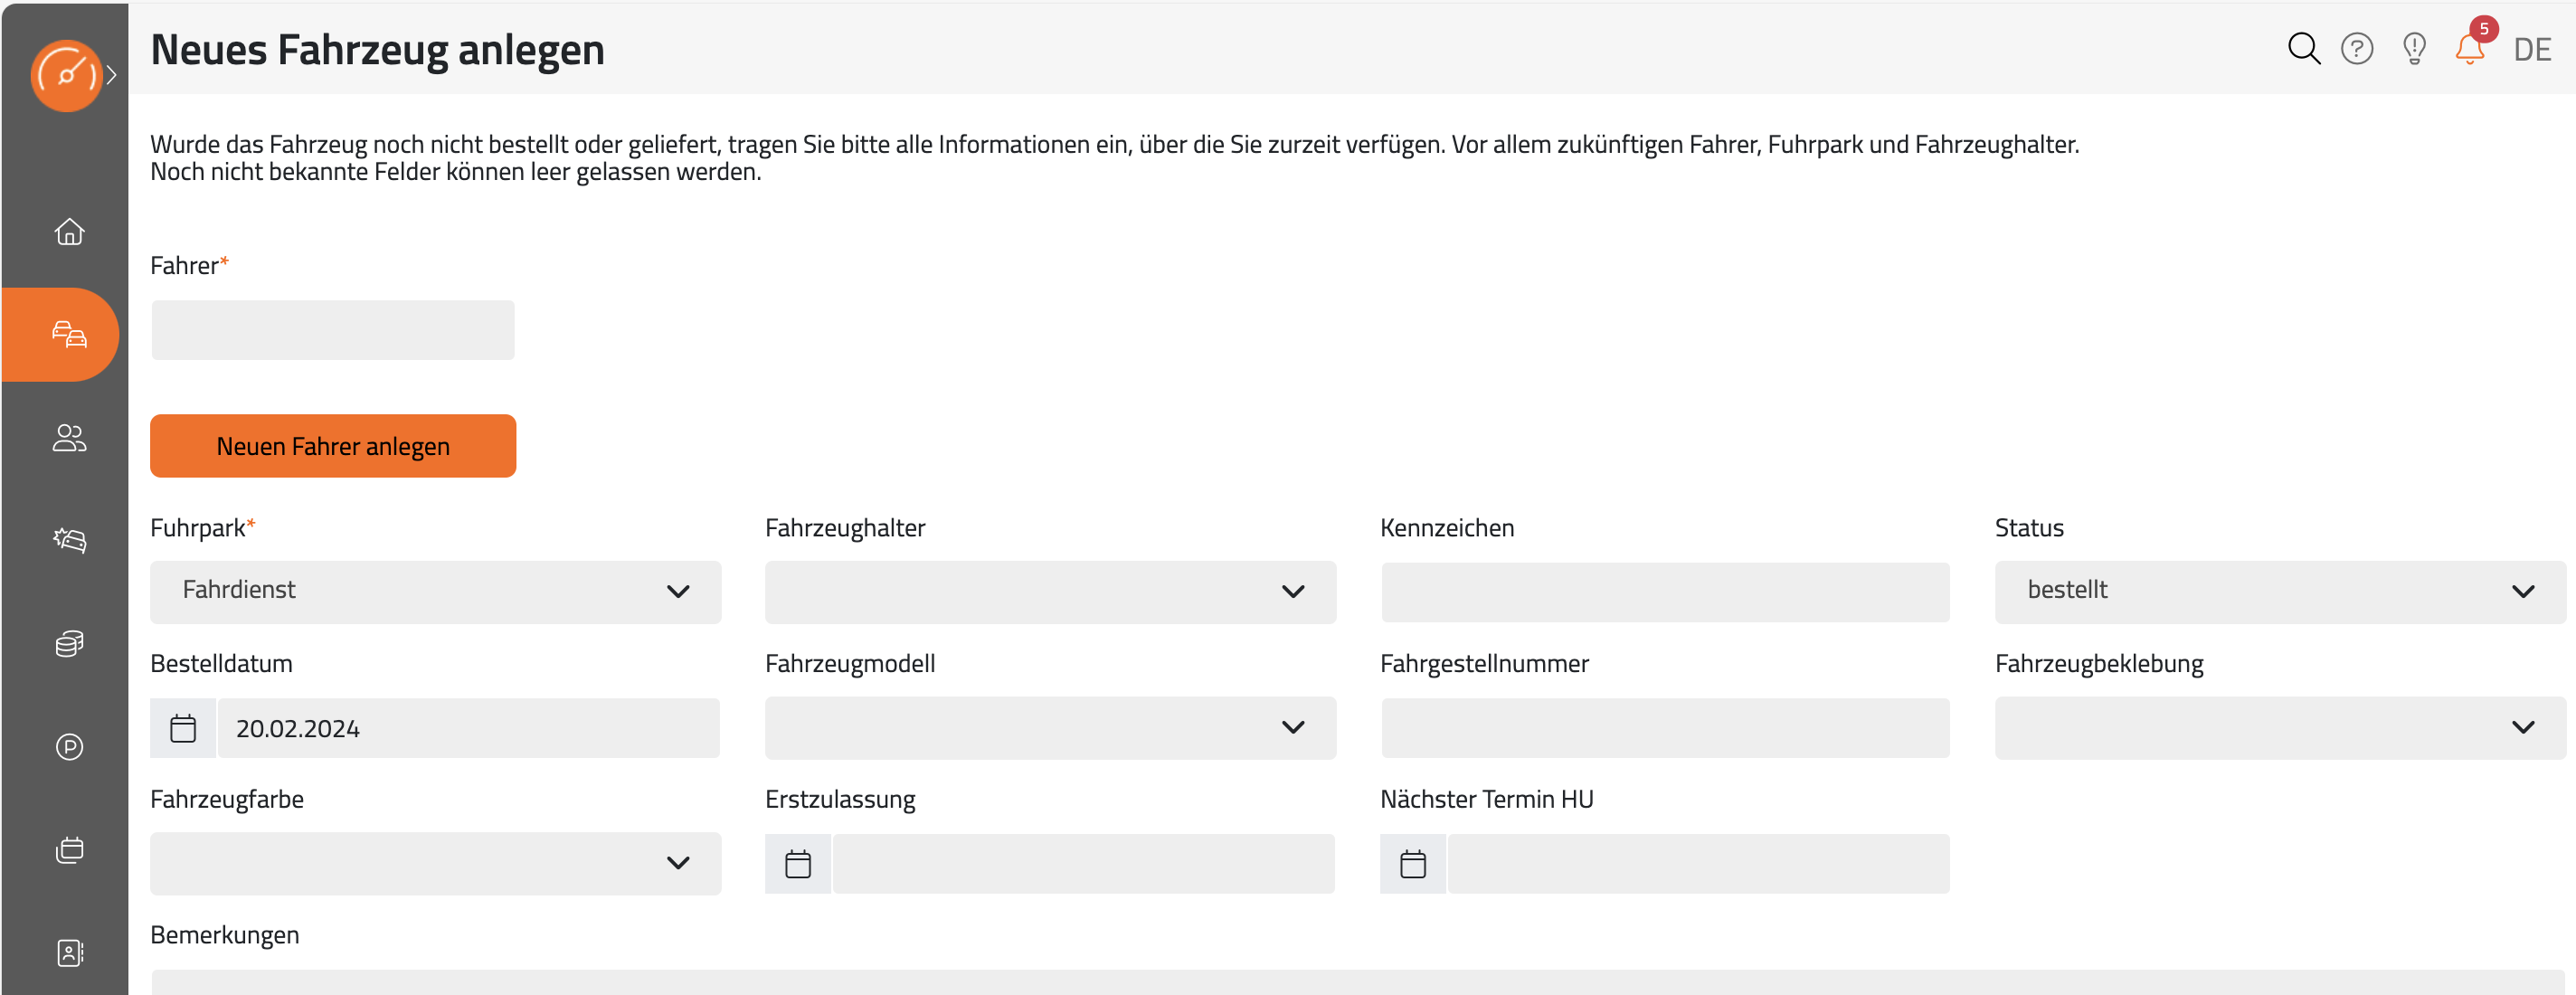Click the search magnifier icon
This screenshot has width=2576, height=995.
2303,48
